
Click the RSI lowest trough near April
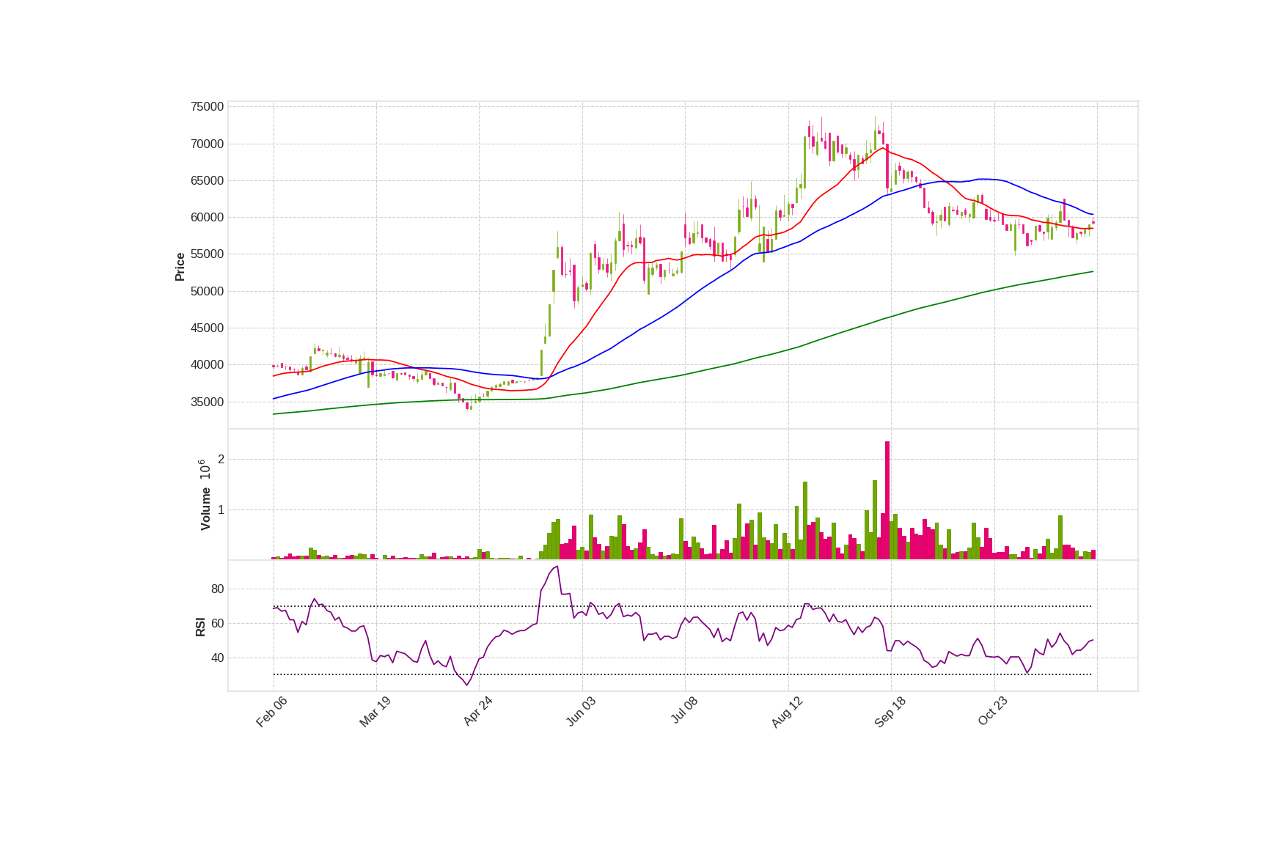coord(467,685)
